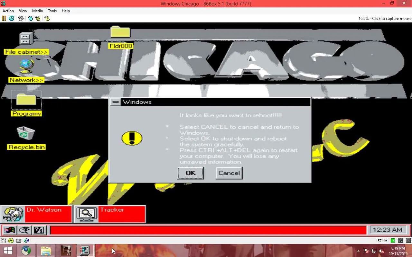Open the Windows dialog system menu box
Viewport: 412px width, 257px height.
[x=116, y=102]
